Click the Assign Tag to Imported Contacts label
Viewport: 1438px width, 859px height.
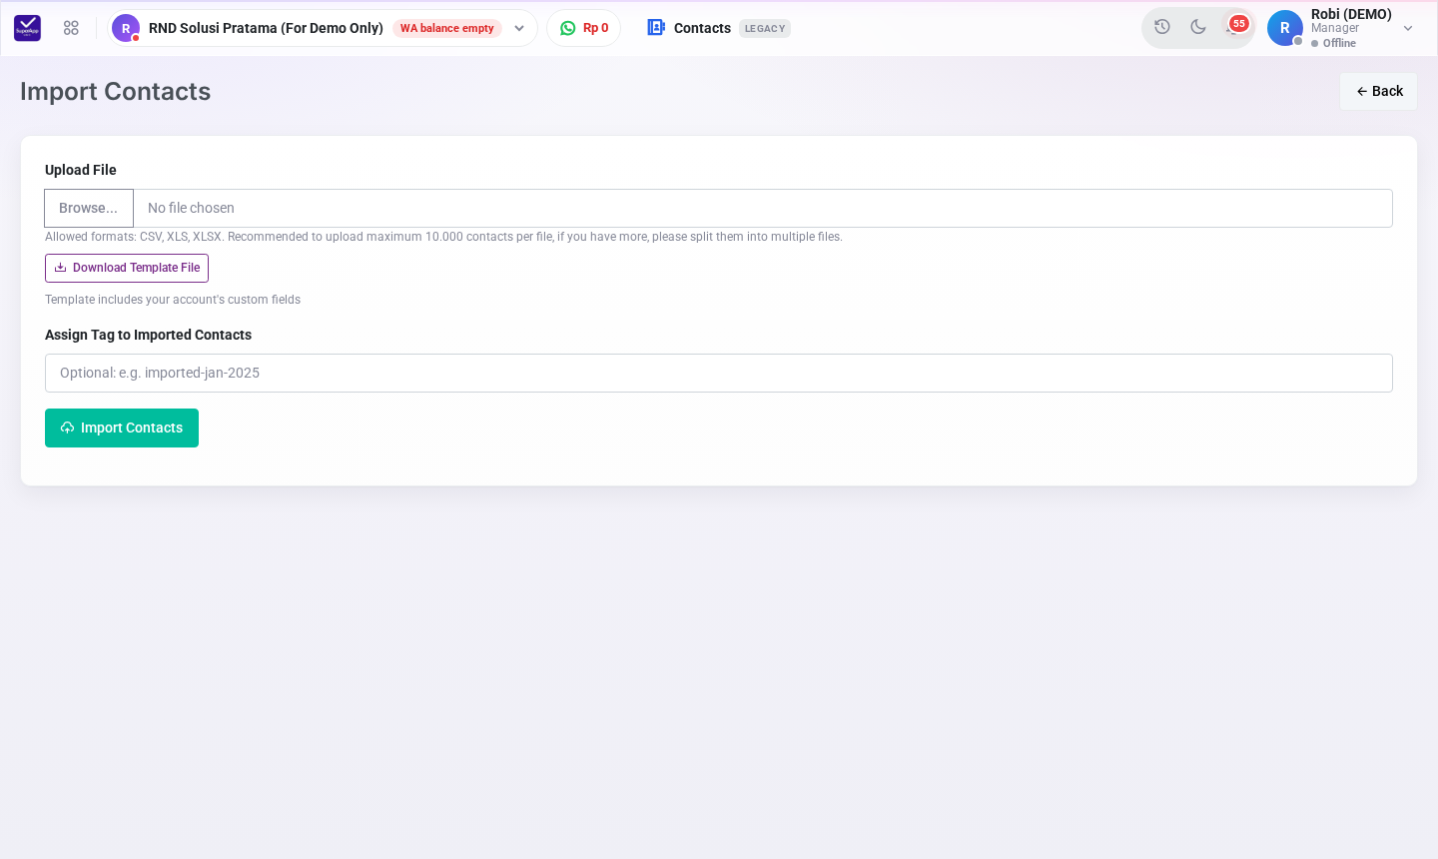[x=148, y=335]
